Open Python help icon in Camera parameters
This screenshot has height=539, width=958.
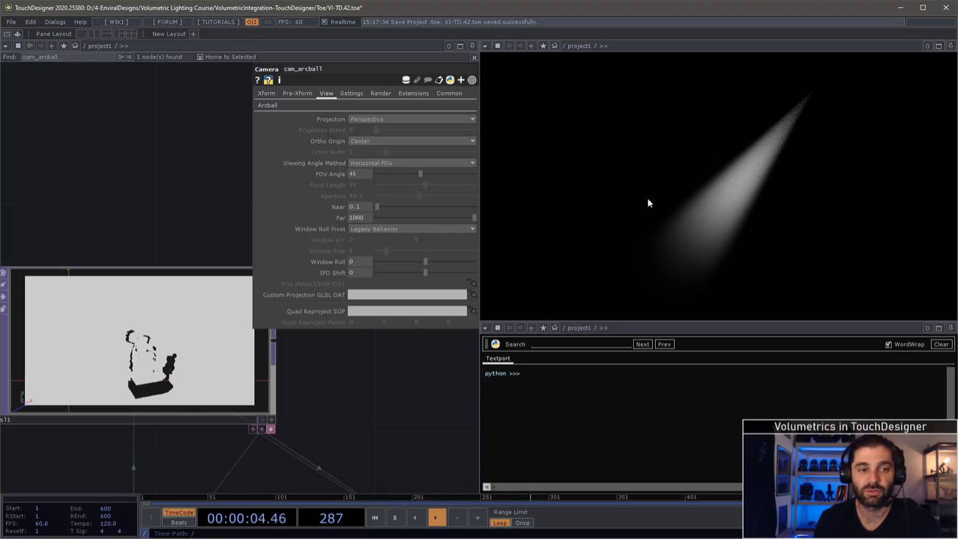(x=268, y=80)
